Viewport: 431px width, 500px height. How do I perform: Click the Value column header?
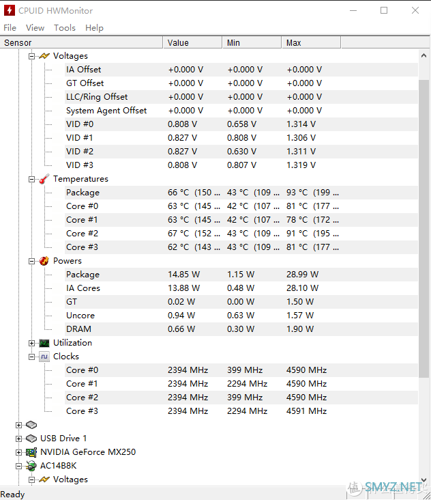(x=192, y=43)
